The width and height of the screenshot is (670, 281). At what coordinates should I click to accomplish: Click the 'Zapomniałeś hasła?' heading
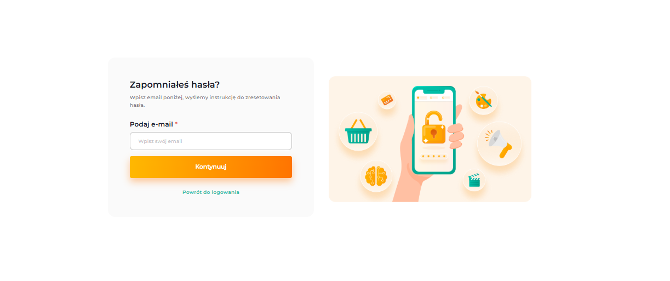pos(175,84)
